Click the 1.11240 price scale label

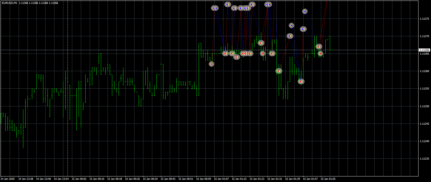(424, 141)
